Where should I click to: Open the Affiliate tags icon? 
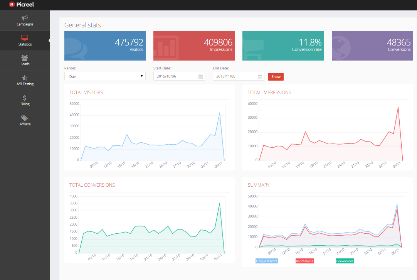point(24,118)
